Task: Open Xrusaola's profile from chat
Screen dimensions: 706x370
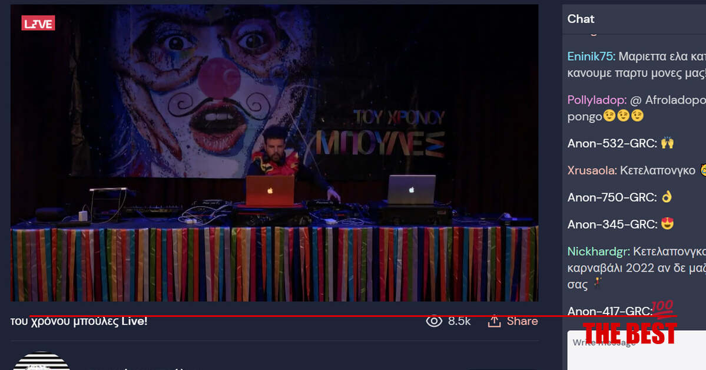Action: (x=591, y=170)
